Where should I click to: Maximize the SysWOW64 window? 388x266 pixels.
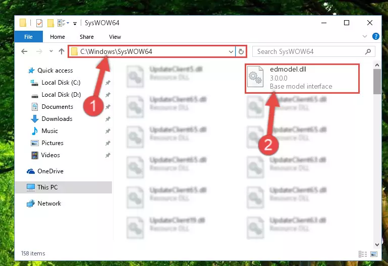pos(347,23)
